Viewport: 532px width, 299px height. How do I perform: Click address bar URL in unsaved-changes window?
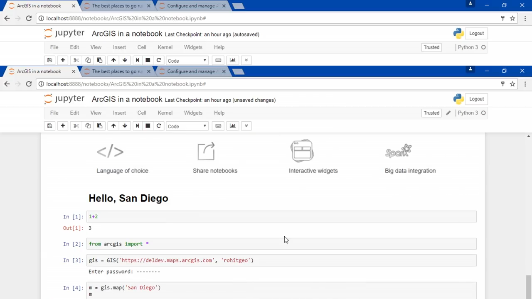tap(126, 84)
